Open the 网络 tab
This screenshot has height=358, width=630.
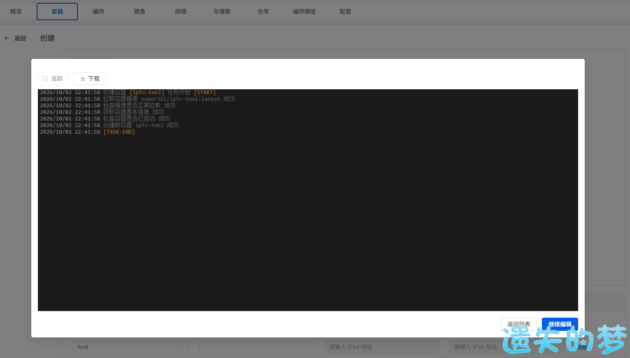coord(181,12)
